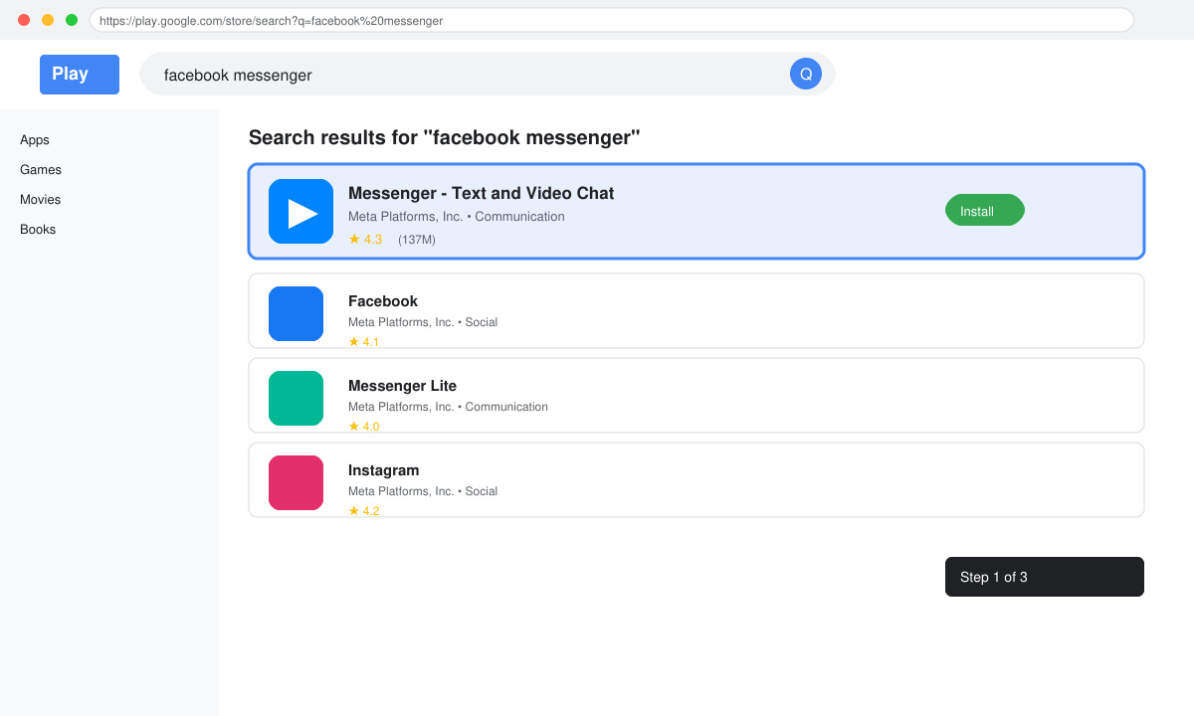Click the Play store logo
Image resolution: width=1194 pixels, height=716 pixels.
(x=80, y=75)
